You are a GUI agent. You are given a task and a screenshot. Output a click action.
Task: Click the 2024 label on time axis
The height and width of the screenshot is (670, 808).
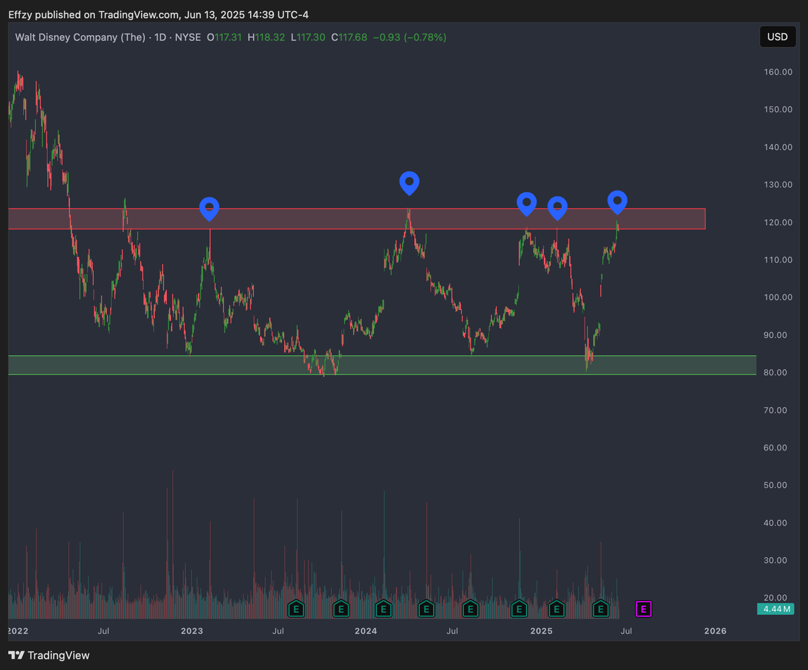point(366,631)
